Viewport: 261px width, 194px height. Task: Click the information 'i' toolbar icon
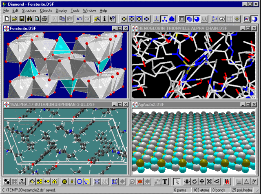click(x=104, y=19)
